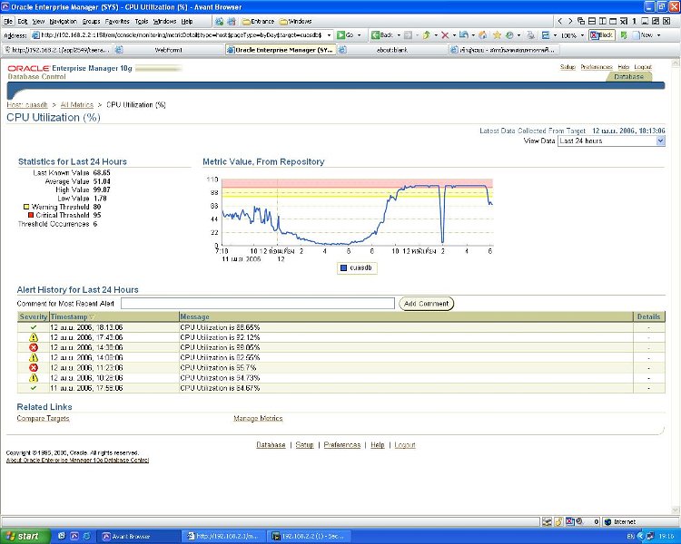Open the New page dropdown arrow
Screen dimensions: 681x544
[x=659, y=35]
